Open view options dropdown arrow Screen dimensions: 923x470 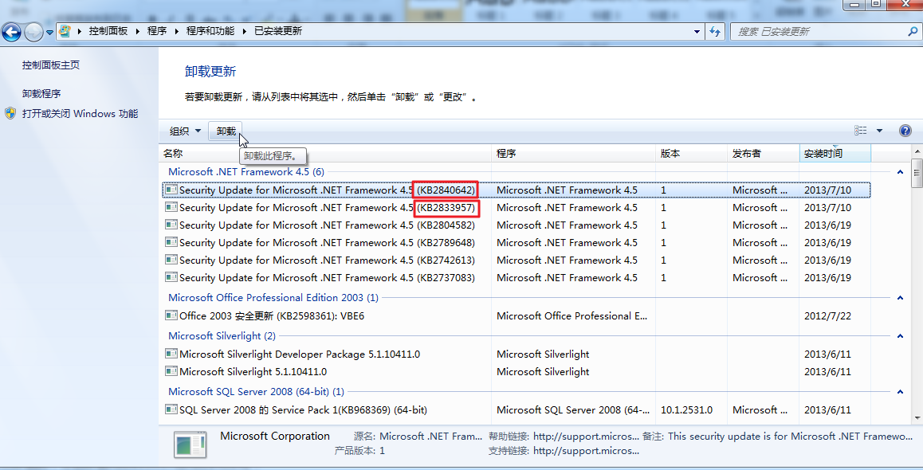(879, 131)
